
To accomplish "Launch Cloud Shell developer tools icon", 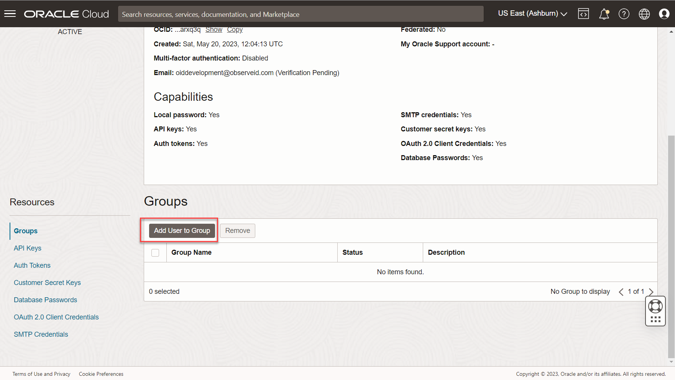I will pyautogui.click(x=583, y=14).
